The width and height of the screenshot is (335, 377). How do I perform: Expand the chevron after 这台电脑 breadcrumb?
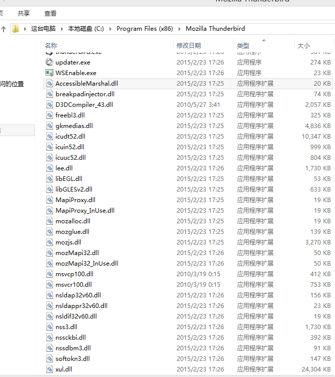tap(62, 29)
